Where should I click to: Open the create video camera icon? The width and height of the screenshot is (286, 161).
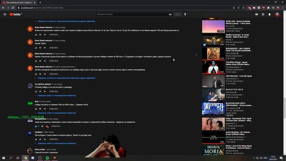point(257,14)
